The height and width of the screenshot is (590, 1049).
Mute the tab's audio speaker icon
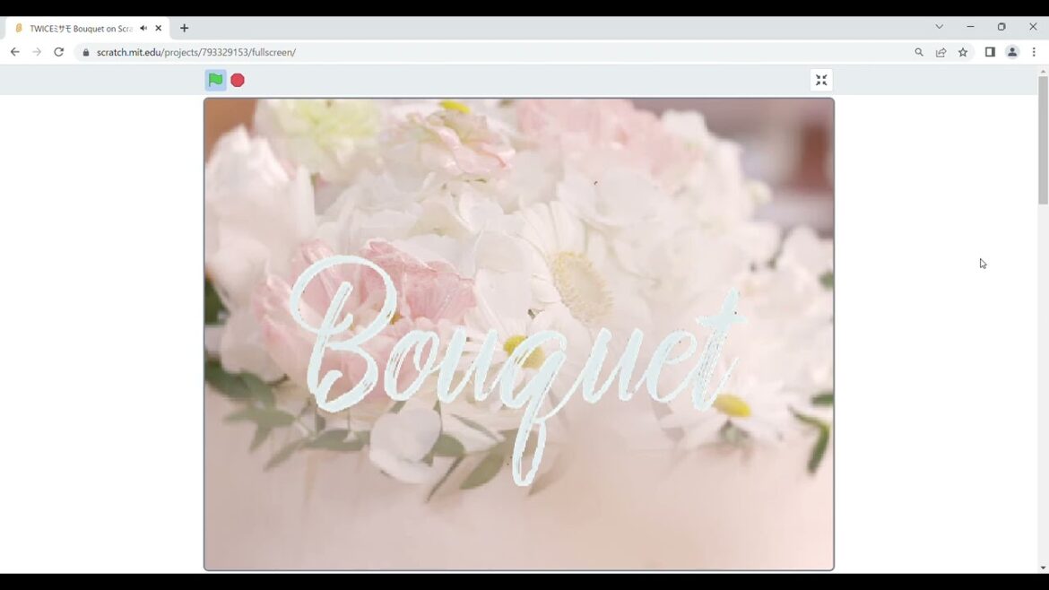[143, 29]
